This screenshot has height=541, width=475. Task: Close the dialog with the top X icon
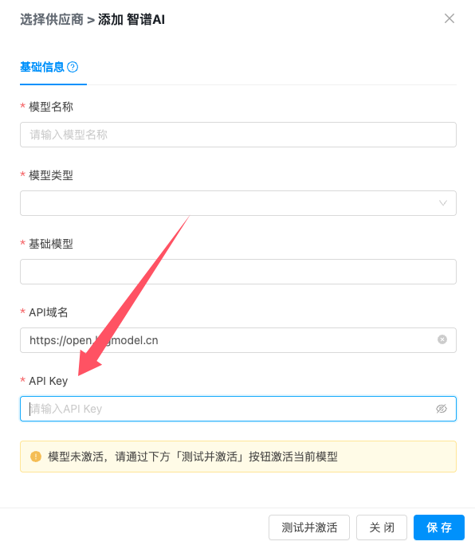tap(449, 18)
